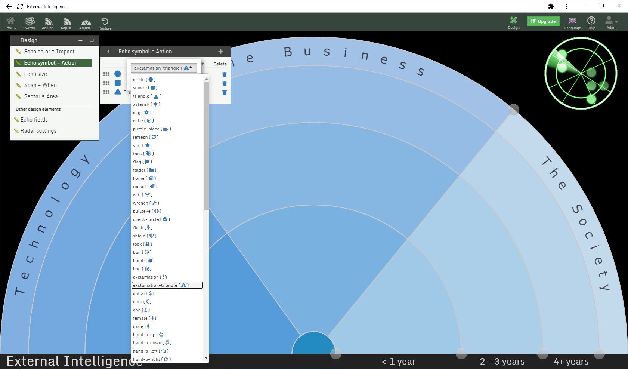628x369 pixels.
Task: Open Radar settings
Action: 38,131
